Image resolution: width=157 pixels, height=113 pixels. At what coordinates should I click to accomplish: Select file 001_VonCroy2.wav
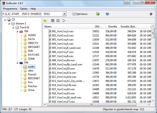[x=63, y=32]
